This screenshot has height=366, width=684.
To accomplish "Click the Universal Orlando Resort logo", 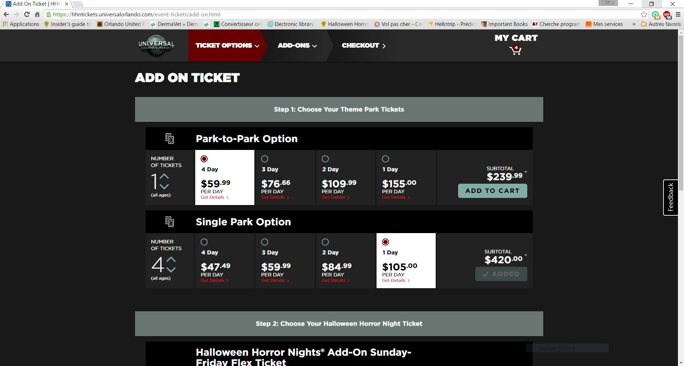I will click(x=156, y=45).
